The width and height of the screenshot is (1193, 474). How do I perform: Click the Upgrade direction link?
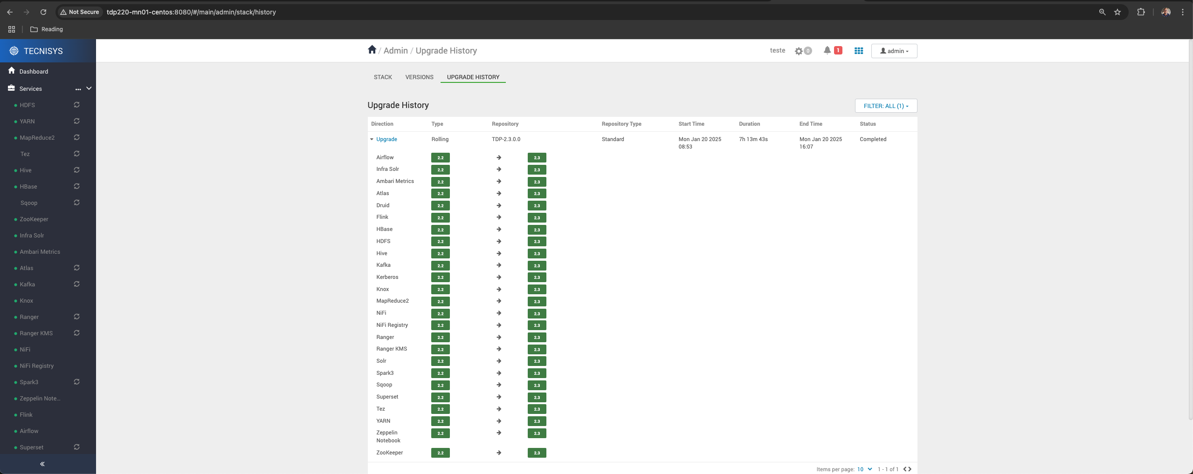(386, 139)
